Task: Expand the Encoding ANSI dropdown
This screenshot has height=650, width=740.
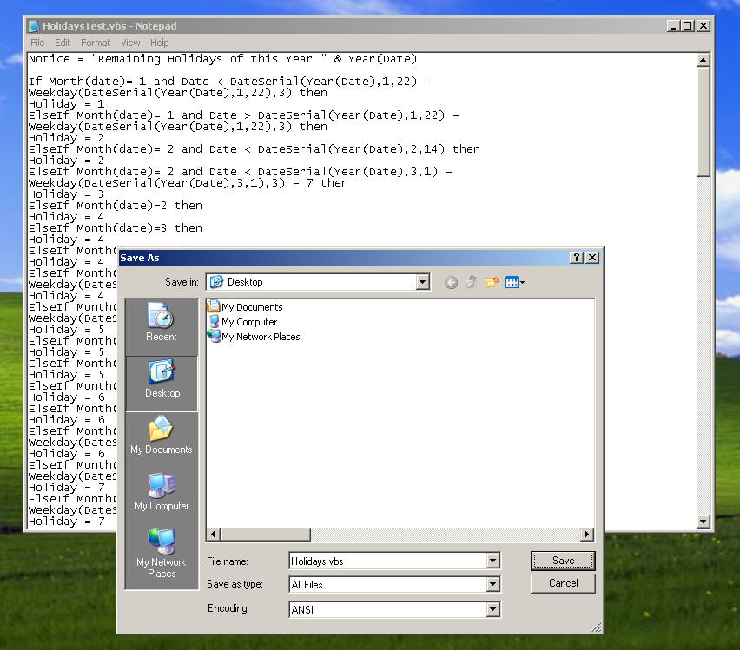Action: tap(492, 609)
